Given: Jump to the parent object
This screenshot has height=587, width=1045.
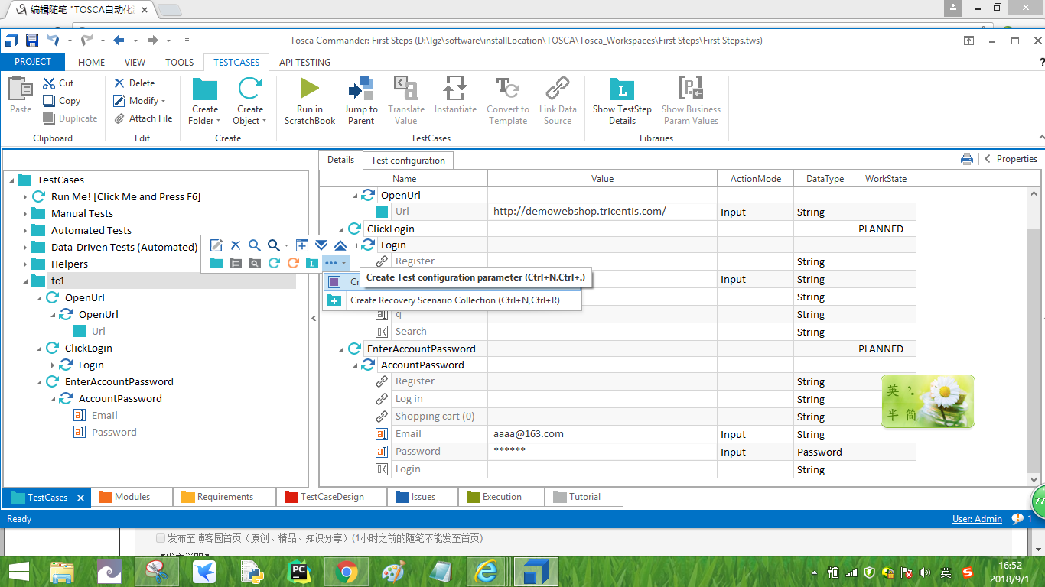Looking at the screenshot, I should coord(361,100).
